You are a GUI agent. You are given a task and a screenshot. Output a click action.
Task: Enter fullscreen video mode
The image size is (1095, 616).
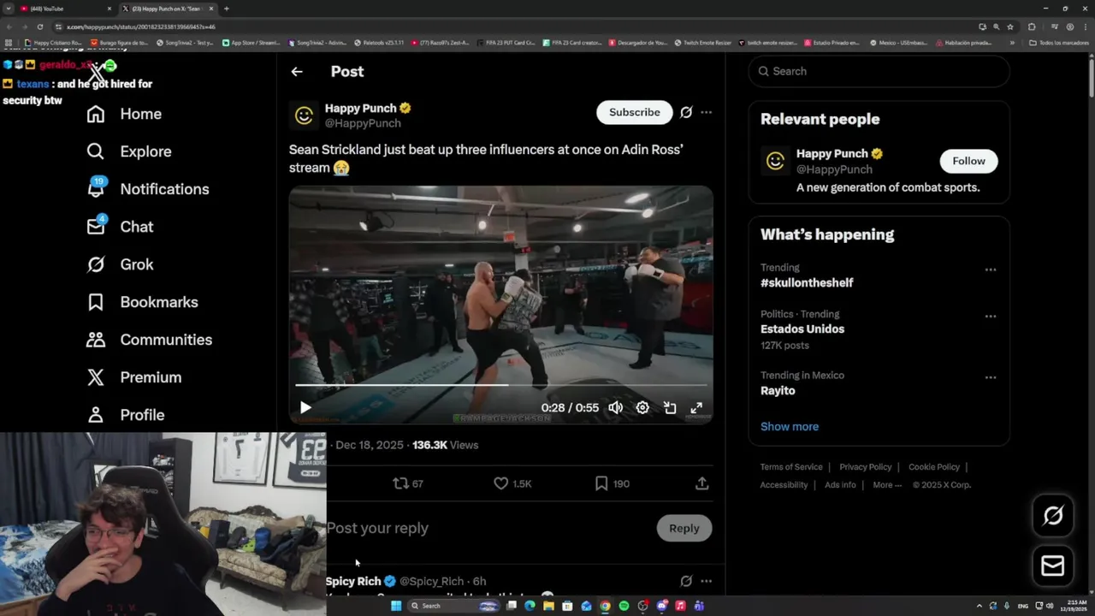[x=696, y=408]
